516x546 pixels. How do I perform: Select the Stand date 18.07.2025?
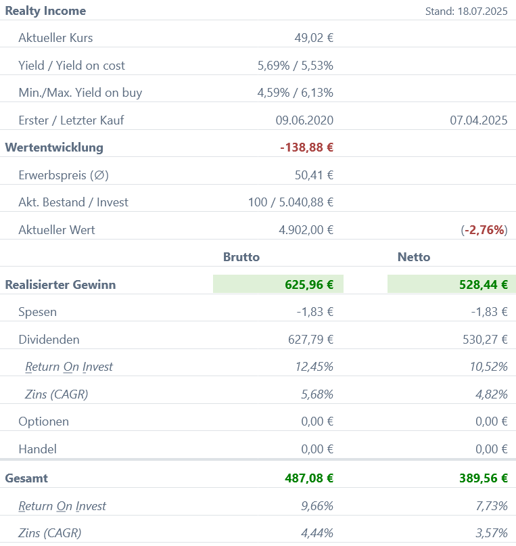(466, 12)
